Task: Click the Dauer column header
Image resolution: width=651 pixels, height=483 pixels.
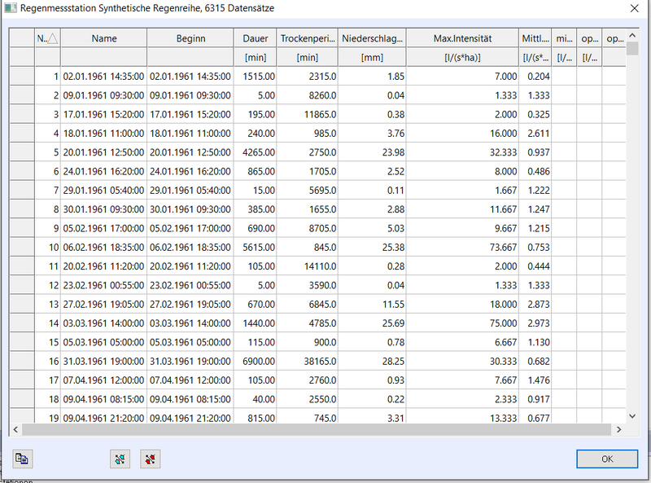Action: point(256,38)
